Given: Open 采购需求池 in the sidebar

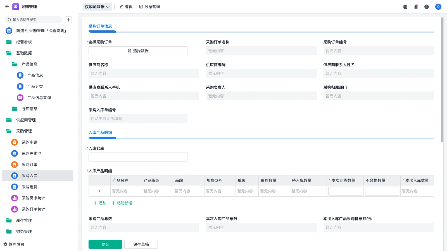Looking at the screenshot, I should coord(38,153).
